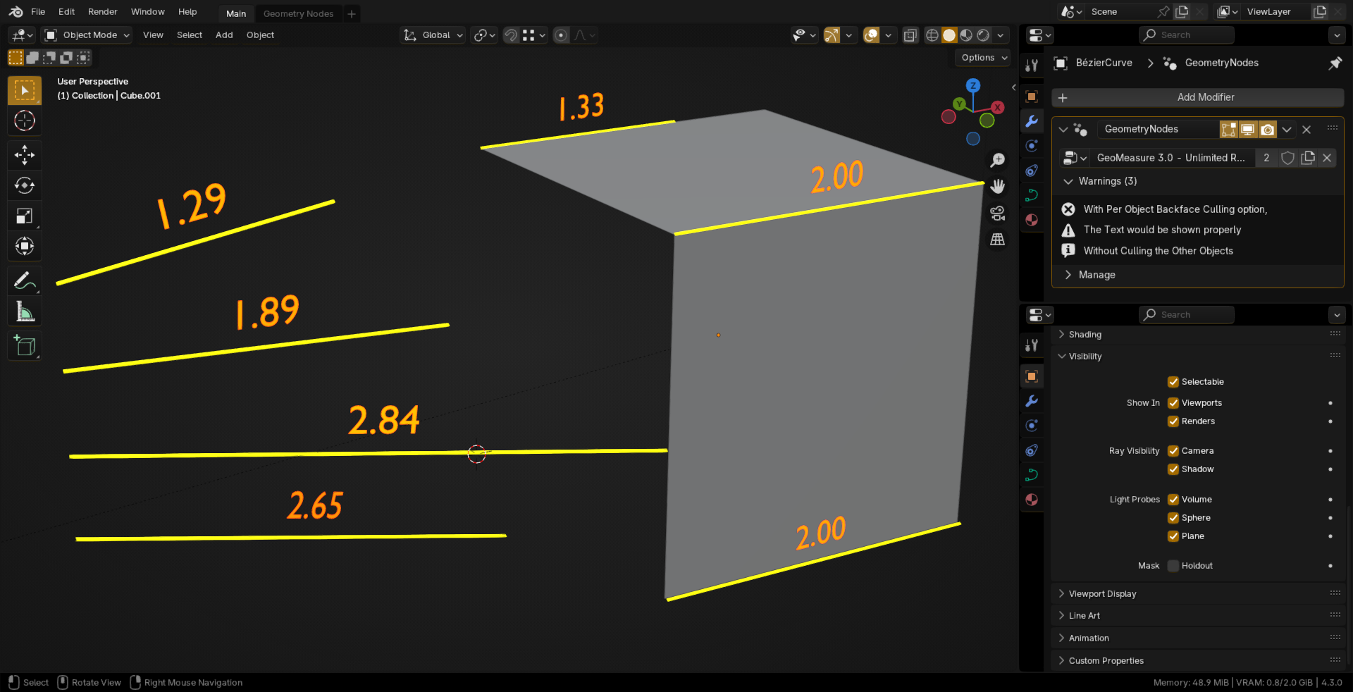Screen dimensions: 1353x692
Task: Uncheck Show In Renders
Action: (x=1173, y=421)
